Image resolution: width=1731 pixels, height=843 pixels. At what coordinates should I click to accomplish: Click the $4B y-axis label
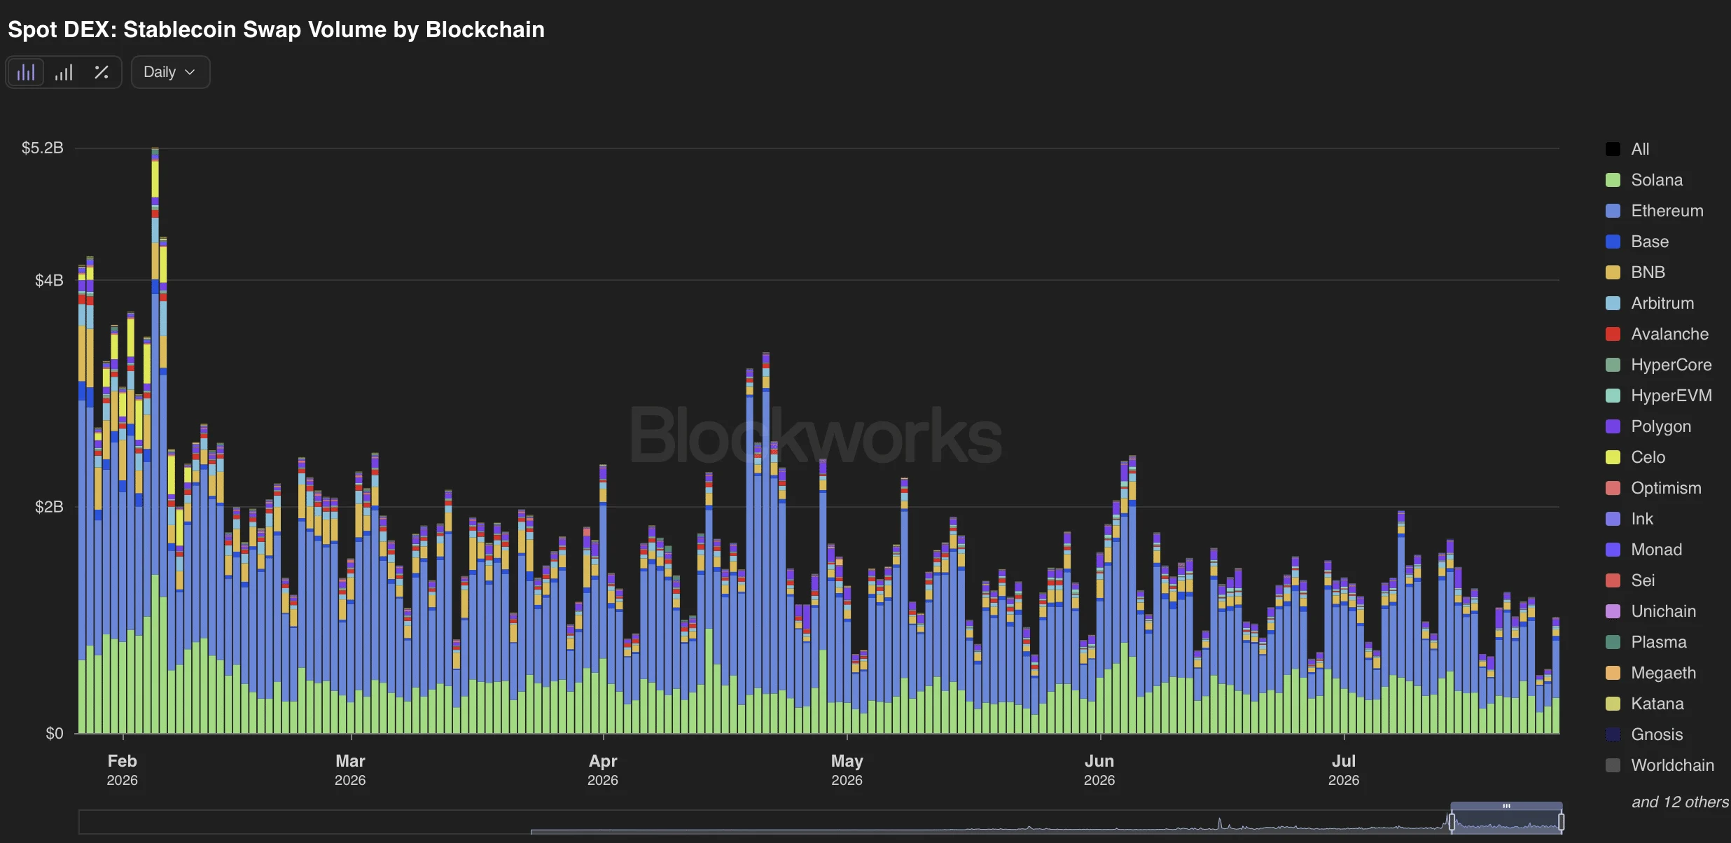49,280
